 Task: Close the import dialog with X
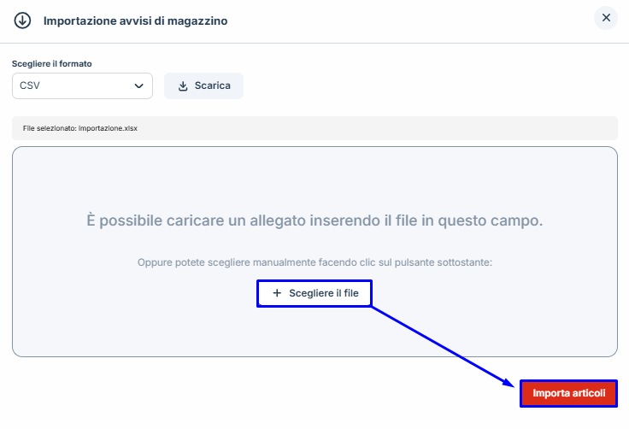606,18
